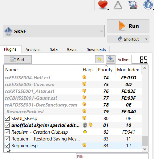
Task: Open the warning triangle notifications icon
Action: pos(118,5)
